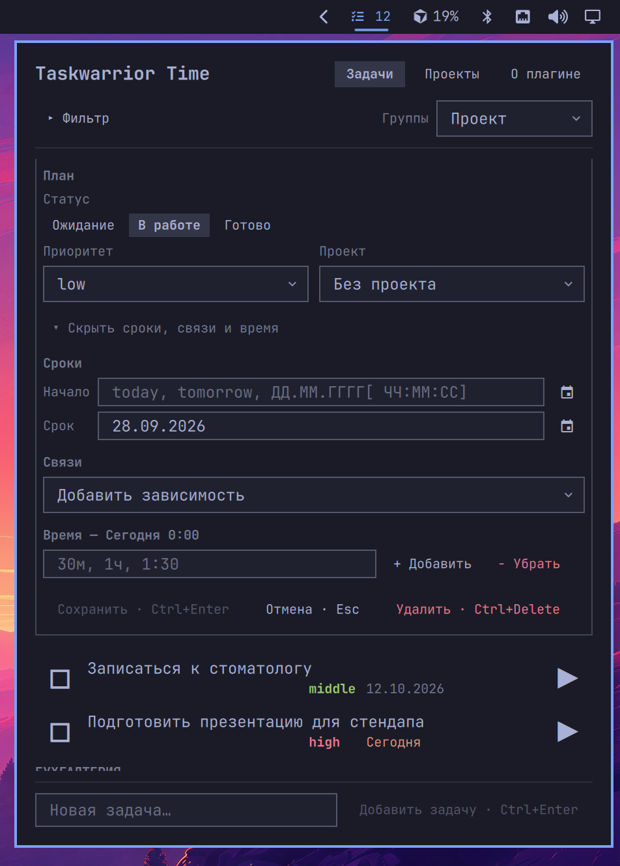Screen dimensions: 620x866
Task: Click the volume speaker icon
Action: point(558,16)
